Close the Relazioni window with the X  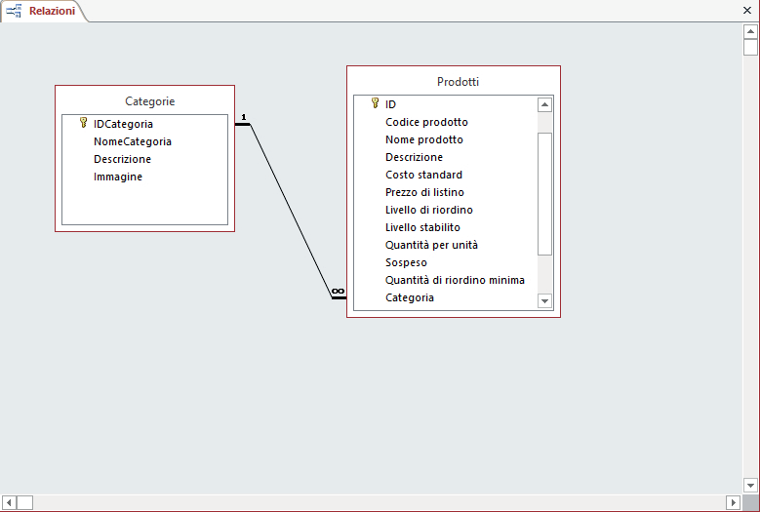[747, 10]
